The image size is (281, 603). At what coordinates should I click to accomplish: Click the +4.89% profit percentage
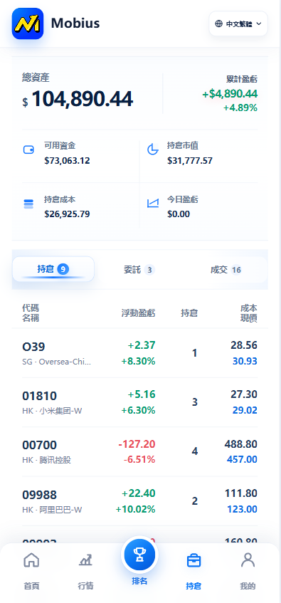pyautogui.click(x=240, y=108)
